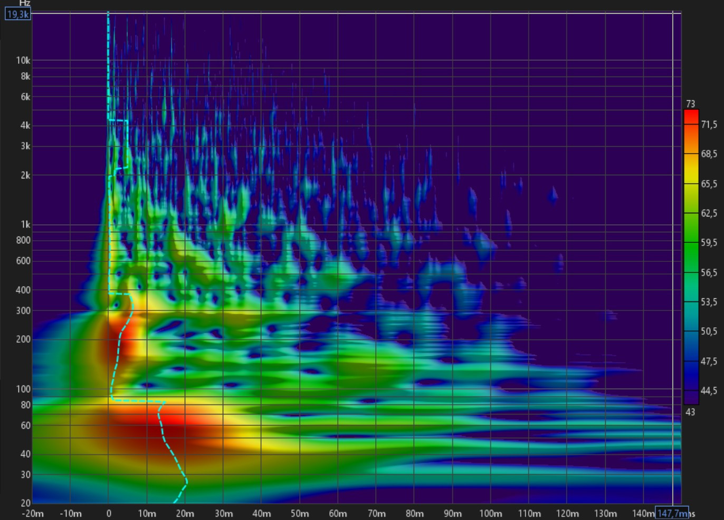
Task: Click the 100m tick label on time axis
Action: click(490, 514)
